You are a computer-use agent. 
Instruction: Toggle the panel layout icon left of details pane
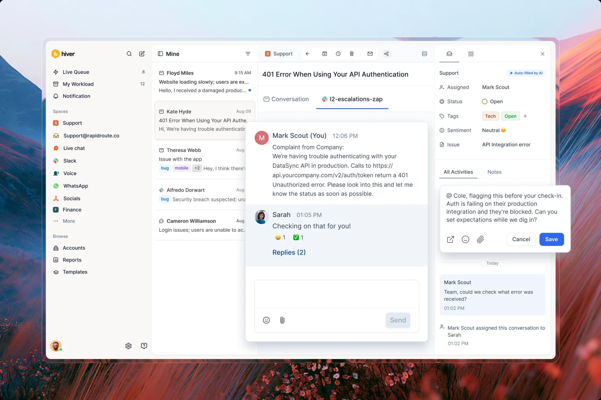[424, 54]
